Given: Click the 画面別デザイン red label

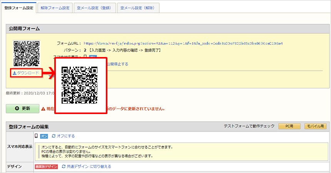Looking at the screenshot, I should click(x=46, y=167).
